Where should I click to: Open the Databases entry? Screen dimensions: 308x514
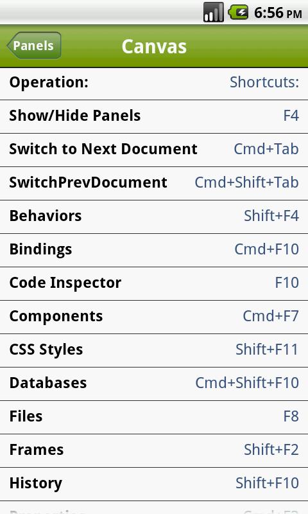(x=154, y=384)
